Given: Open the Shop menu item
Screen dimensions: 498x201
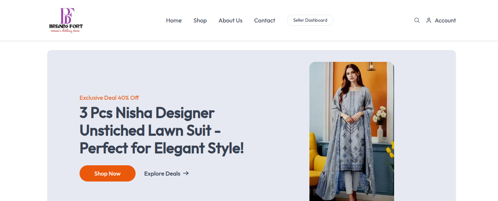Looking at the screenshot, I should 200,20.
